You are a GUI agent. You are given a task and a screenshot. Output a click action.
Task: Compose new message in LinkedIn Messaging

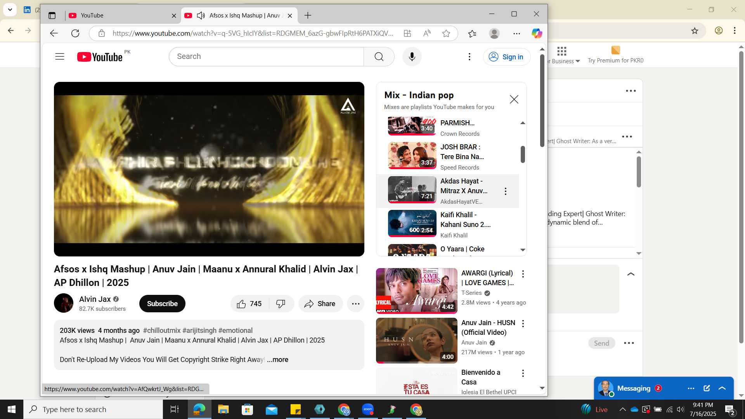click(707, 388)
